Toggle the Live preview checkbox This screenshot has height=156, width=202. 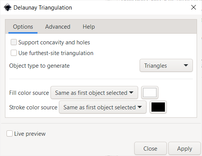coord(10,133)
